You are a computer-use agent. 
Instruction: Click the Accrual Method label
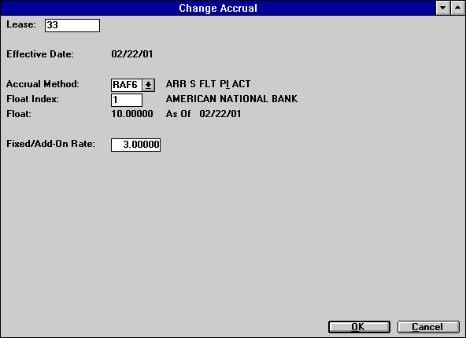[43, 84]
